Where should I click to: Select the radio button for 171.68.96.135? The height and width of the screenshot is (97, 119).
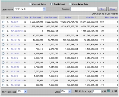click(3, 31)
